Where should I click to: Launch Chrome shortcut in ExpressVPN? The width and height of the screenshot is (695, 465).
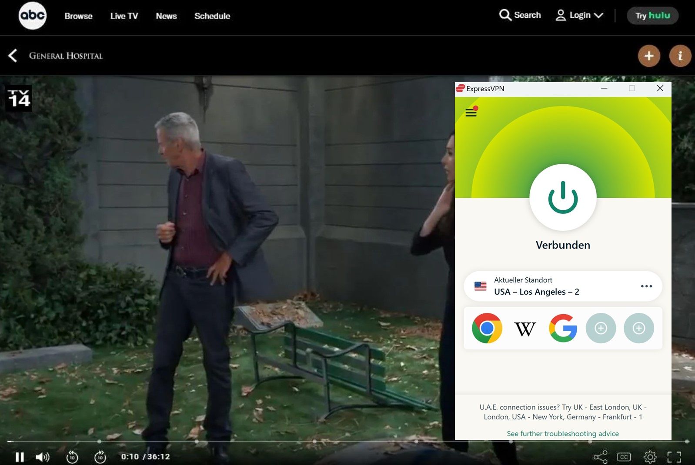click(x=487, y=328)
